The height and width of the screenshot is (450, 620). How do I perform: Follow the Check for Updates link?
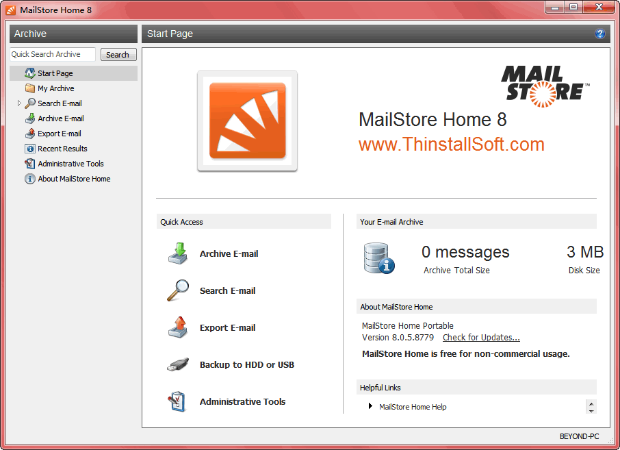click(481, 338)
